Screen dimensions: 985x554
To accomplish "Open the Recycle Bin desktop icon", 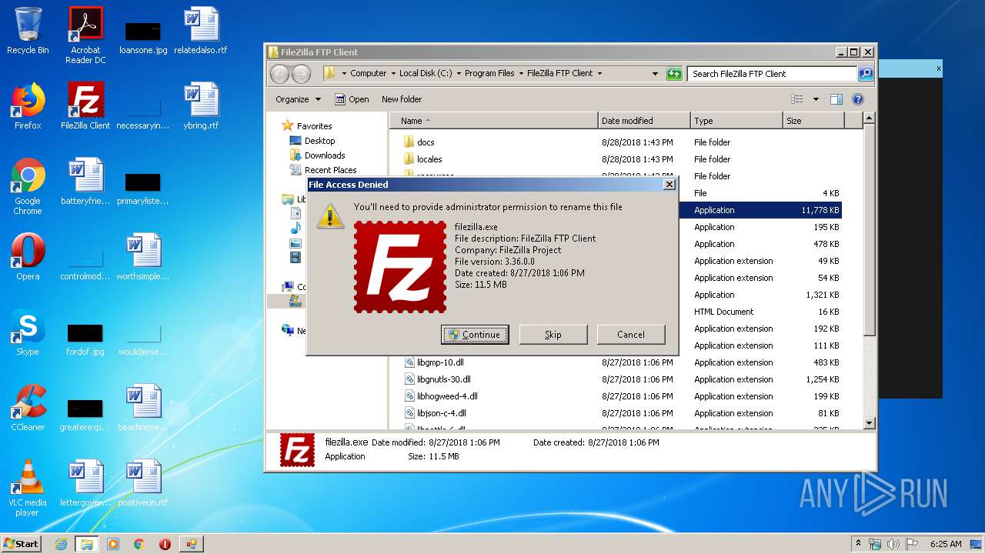I will [28, 31].
